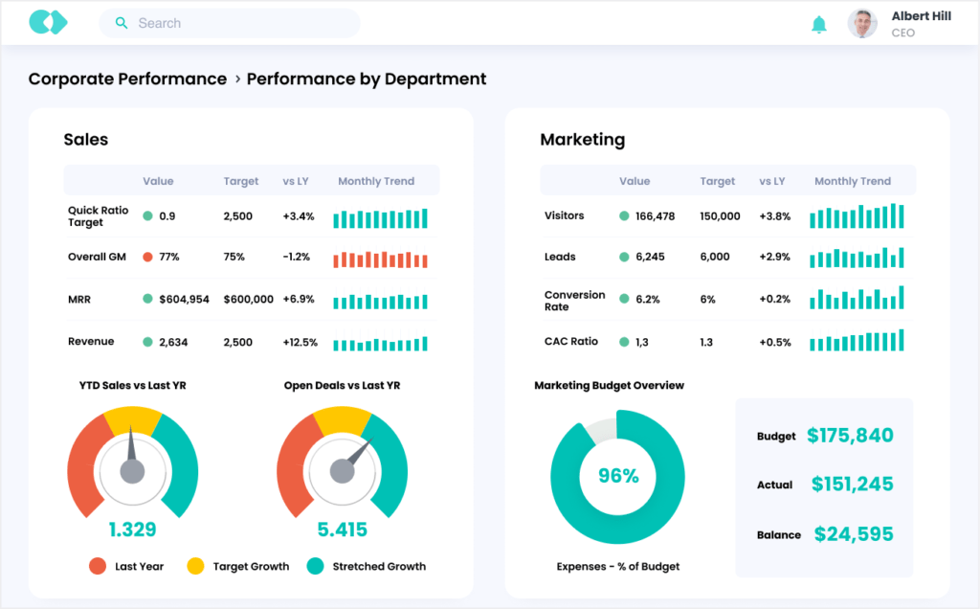The image size is (980, 609).
Task: Click the notification bell icon
Action: pyautogui.click(x=819, y=23)
